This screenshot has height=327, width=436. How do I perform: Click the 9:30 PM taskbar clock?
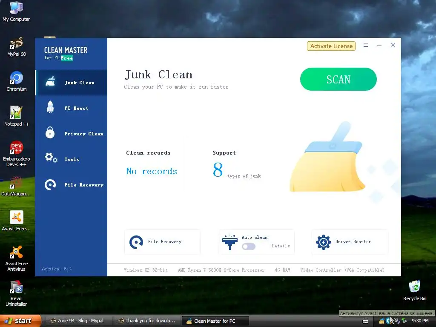point(420,321)
